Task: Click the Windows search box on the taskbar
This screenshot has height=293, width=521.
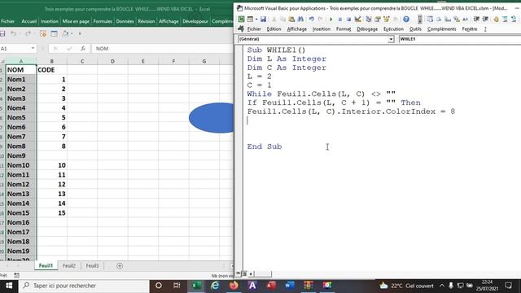Action: coord(84,286)
